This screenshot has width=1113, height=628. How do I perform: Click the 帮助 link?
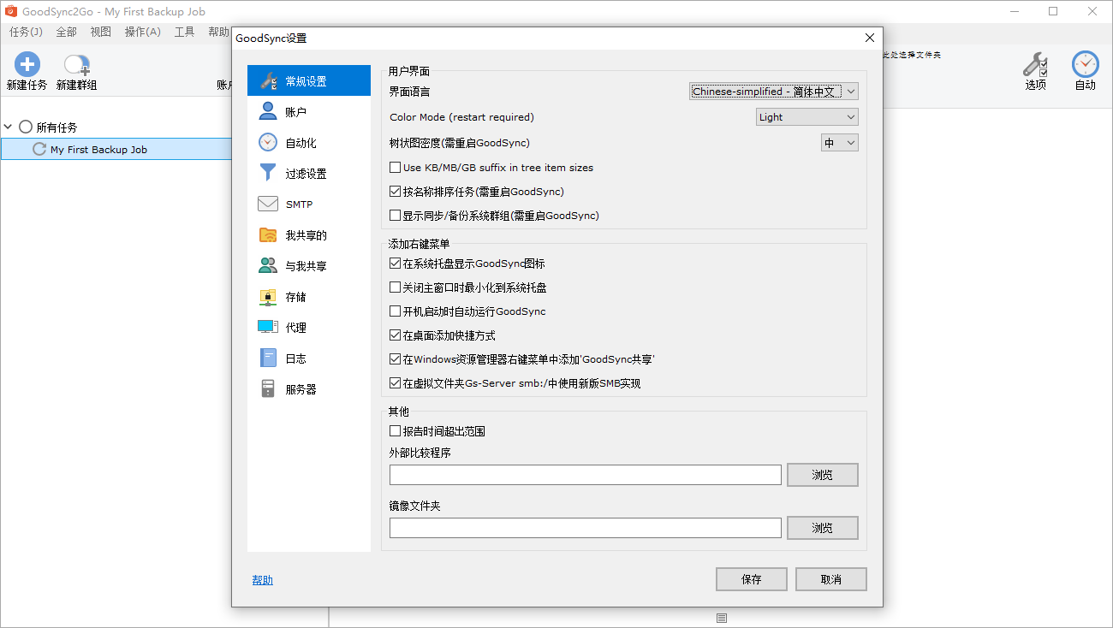(262, 579)
